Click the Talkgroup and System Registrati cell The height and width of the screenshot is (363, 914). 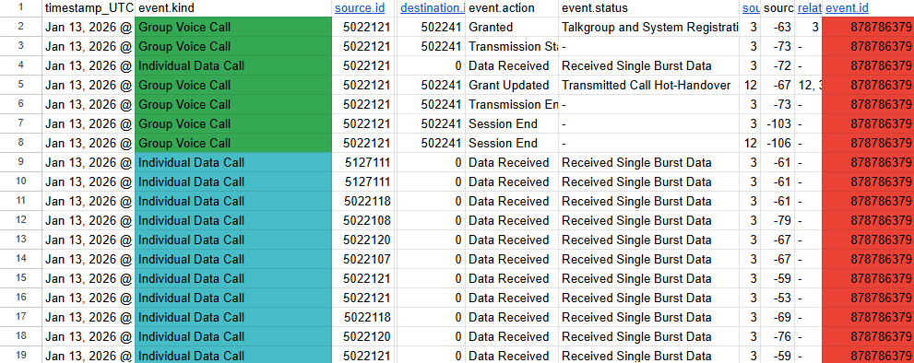[x=648, y=28]
